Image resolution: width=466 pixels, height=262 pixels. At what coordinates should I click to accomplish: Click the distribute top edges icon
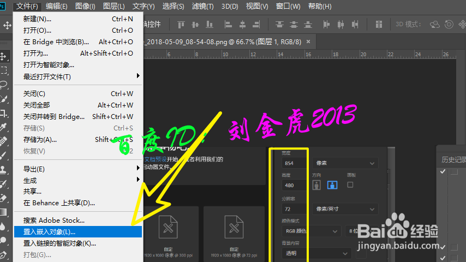[279, 25]
